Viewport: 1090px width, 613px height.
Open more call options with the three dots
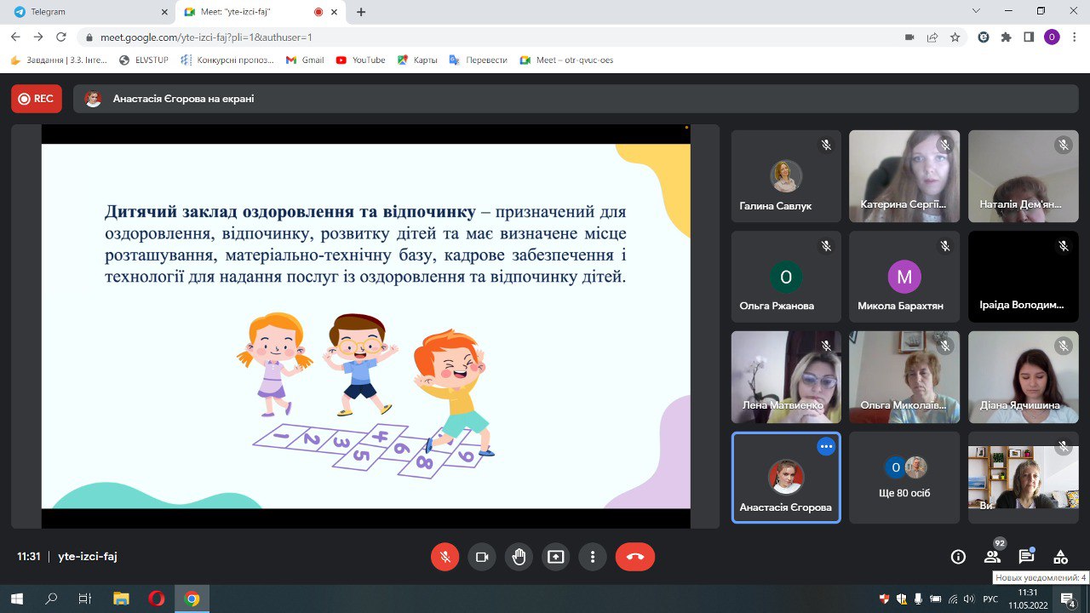pos(593,557)
